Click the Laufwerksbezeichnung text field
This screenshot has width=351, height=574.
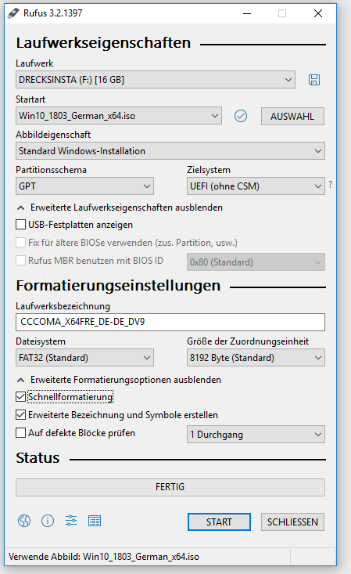click(x=170, y=322)
